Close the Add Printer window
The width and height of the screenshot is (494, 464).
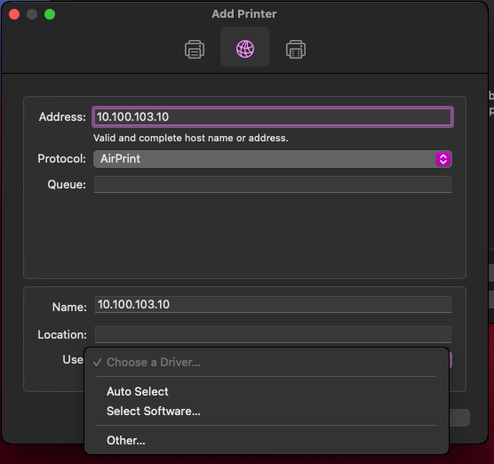[x=14, y=14]
